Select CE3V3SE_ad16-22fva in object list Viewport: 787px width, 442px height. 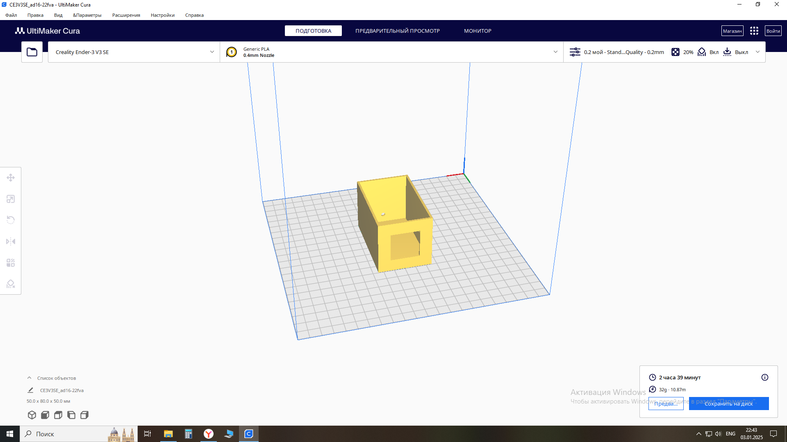(x=61, y=390)
